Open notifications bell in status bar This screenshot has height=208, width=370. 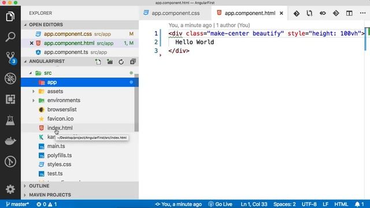360,204
